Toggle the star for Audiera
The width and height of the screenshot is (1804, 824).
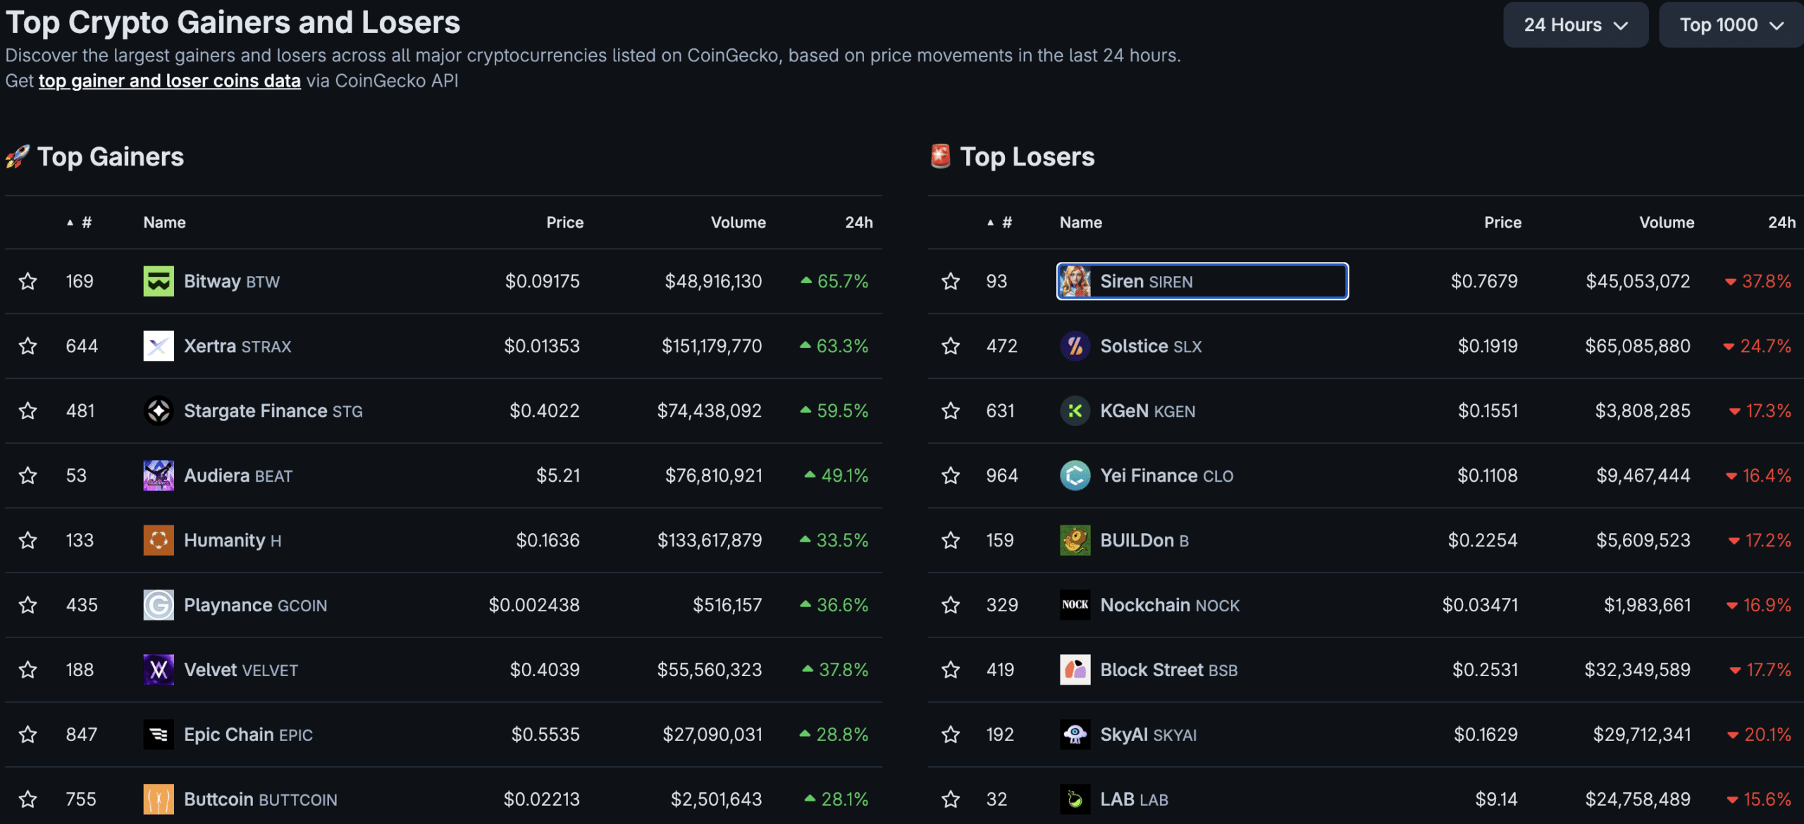point(27,476)
